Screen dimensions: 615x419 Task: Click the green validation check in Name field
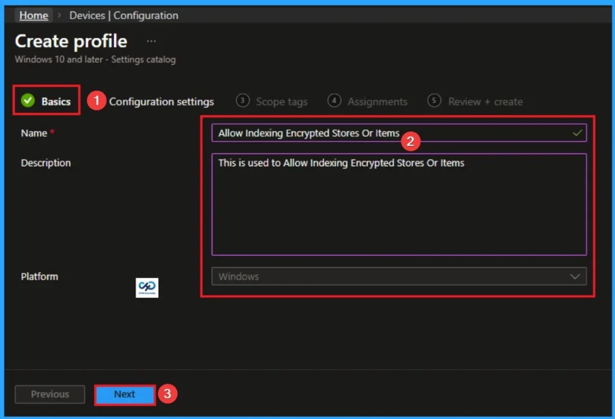coord(577,133)
